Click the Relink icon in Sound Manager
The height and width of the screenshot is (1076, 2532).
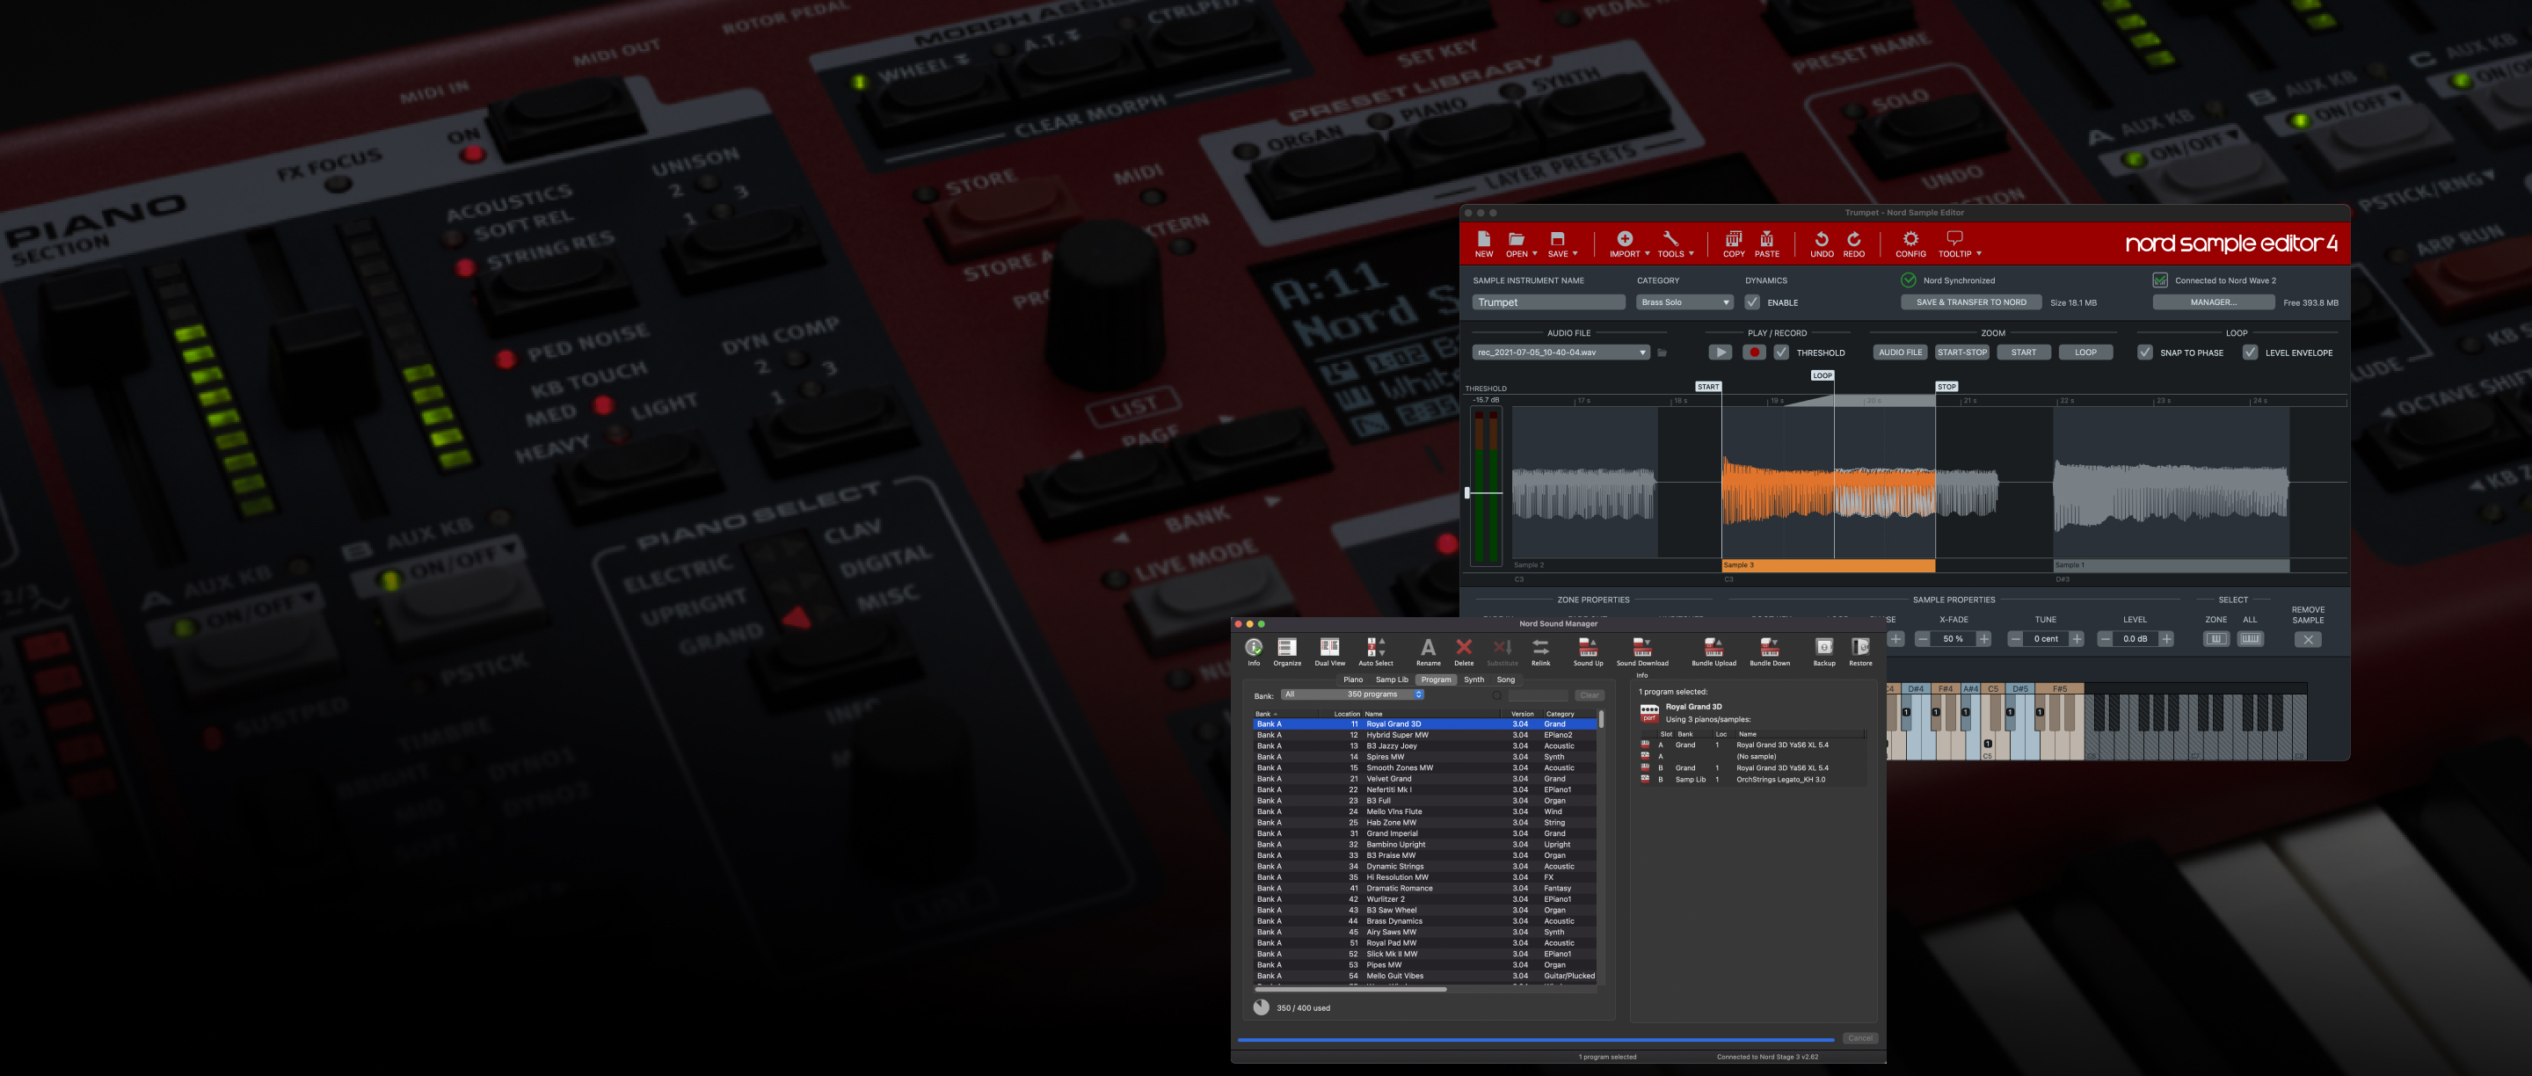tap(1540, 651)
